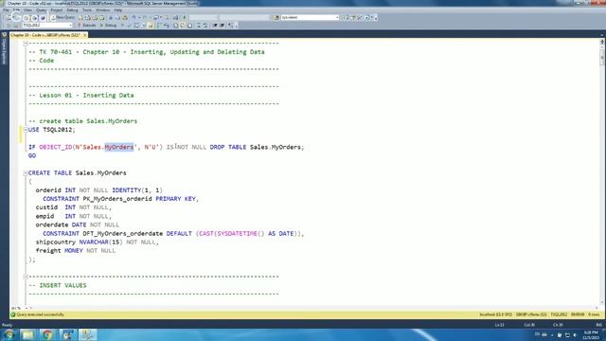The image size is (606, 341).
Task: Select Results to File
Action: 189,26
